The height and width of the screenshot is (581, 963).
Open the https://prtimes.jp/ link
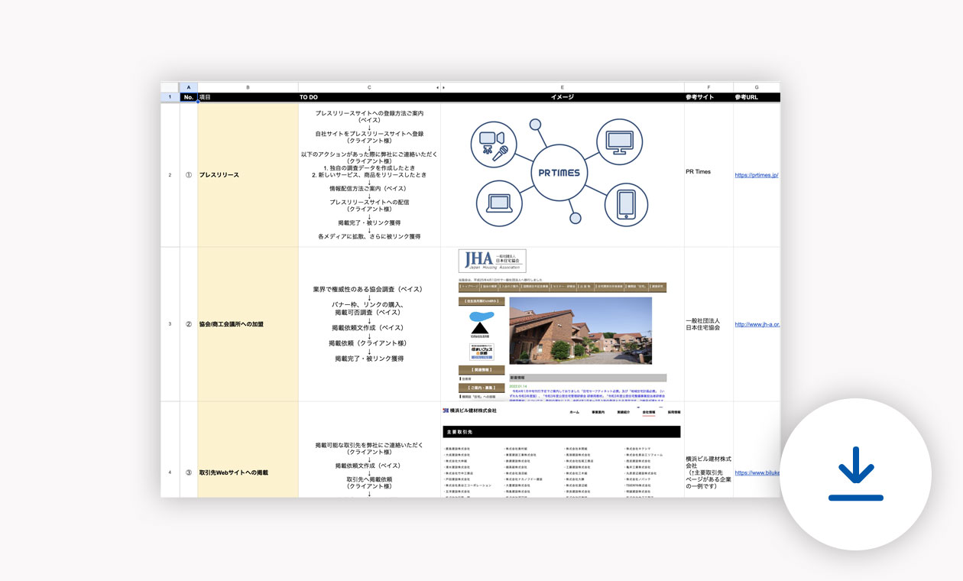[756, 175]
